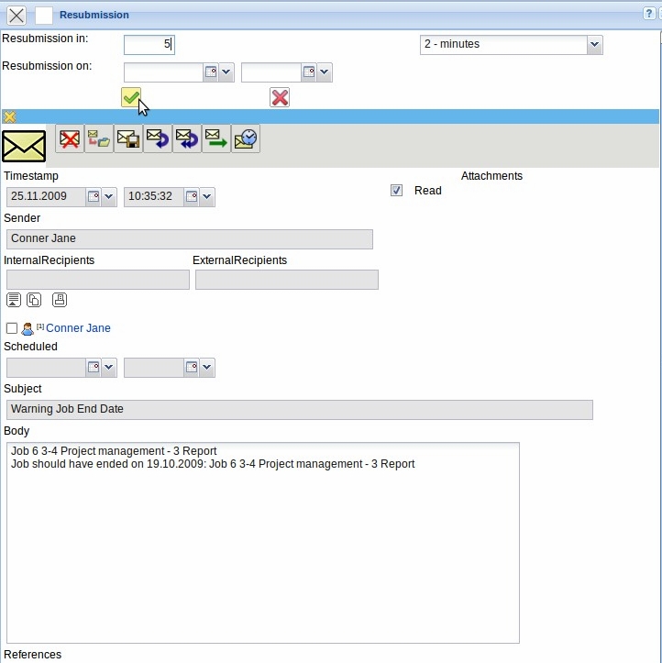Click the Scheduled time field

tap(154, 367)
